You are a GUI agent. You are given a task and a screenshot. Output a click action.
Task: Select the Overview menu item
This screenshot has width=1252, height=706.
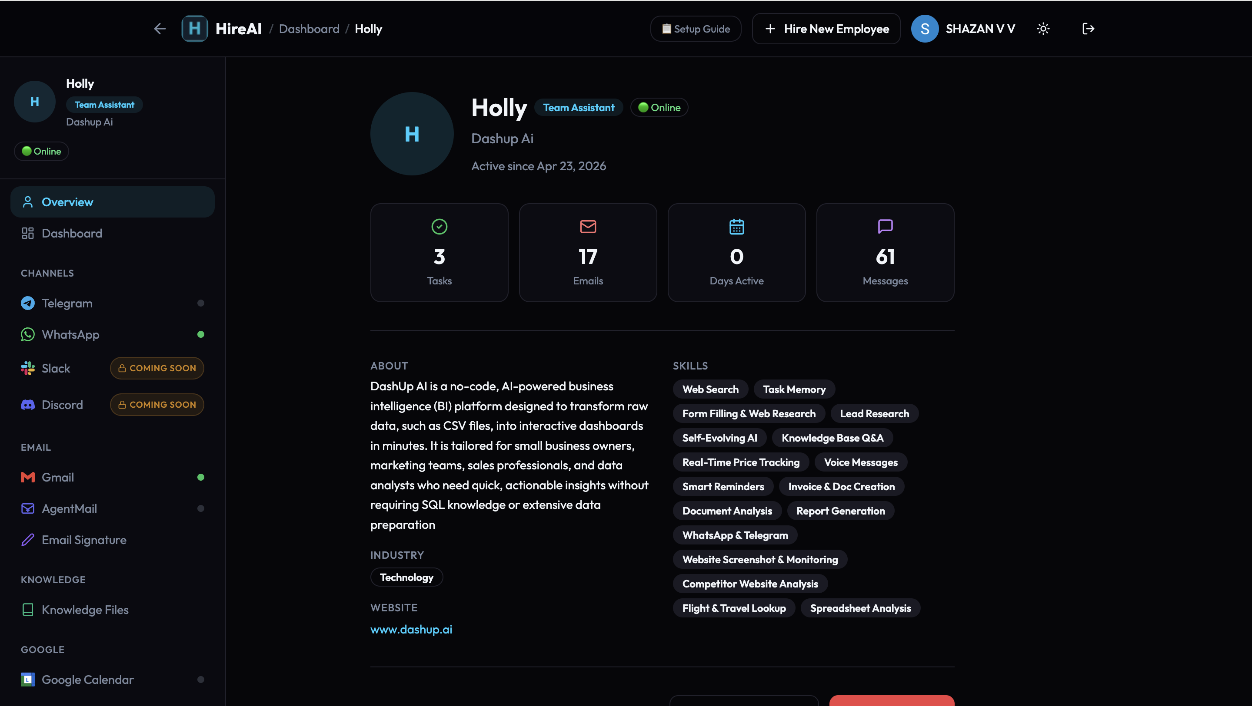67,202
